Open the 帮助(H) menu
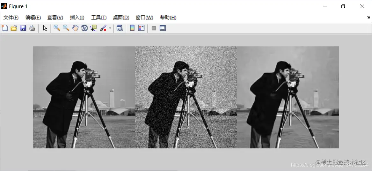This screenshot has height=171, width=372. pyautogui.click(x=168, y=18)
